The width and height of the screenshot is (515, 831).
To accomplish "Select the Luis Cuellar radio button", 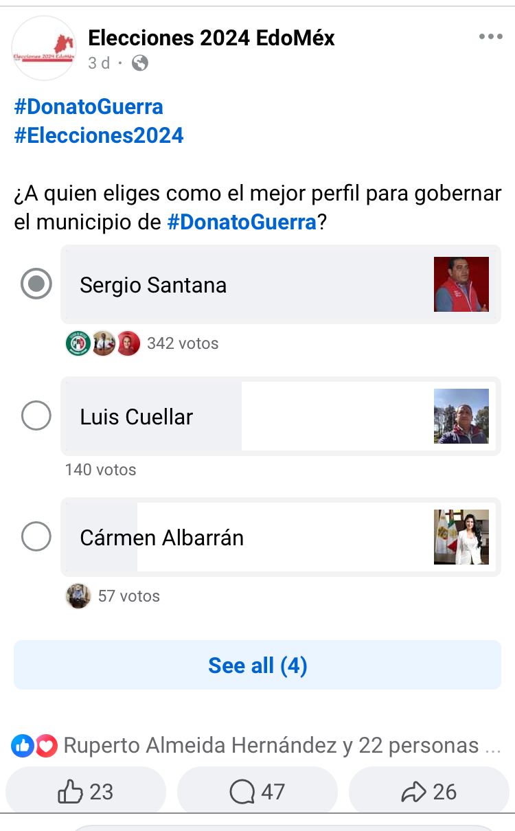I will click(x=36, y=416).
